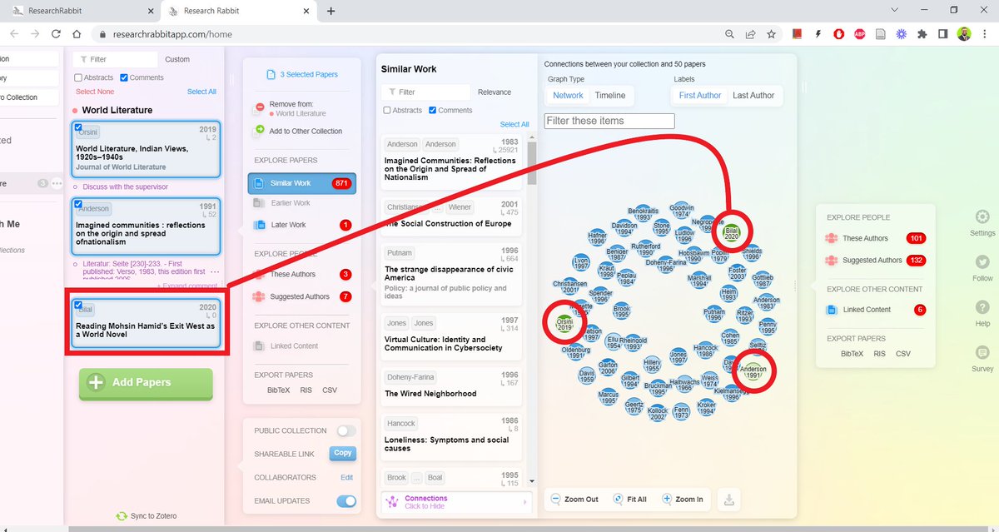Toggle Comments checkbox in Similar Work

(433, 110)
